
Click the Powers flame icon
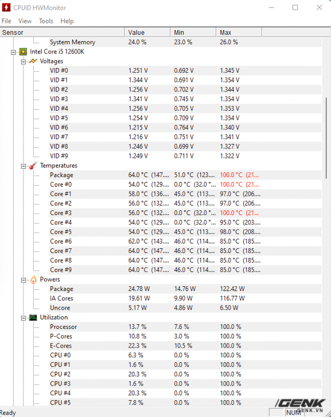[33, 280]
